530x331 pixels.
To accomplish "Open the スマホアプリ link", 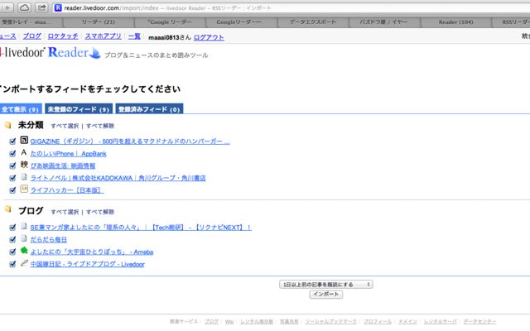I will (x=103, y=36).
